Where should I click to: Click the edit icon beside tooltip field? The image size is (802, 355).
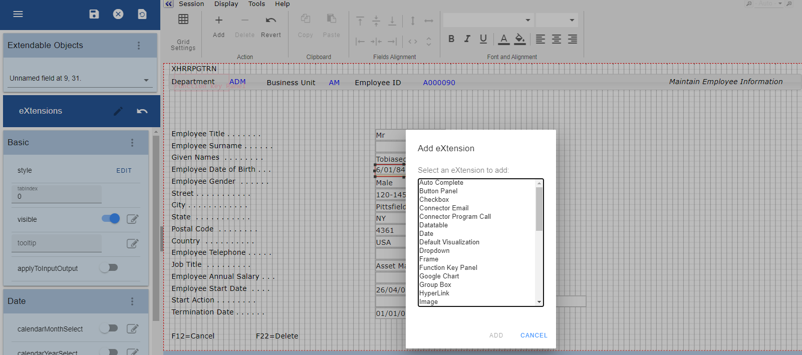point(132,243)
